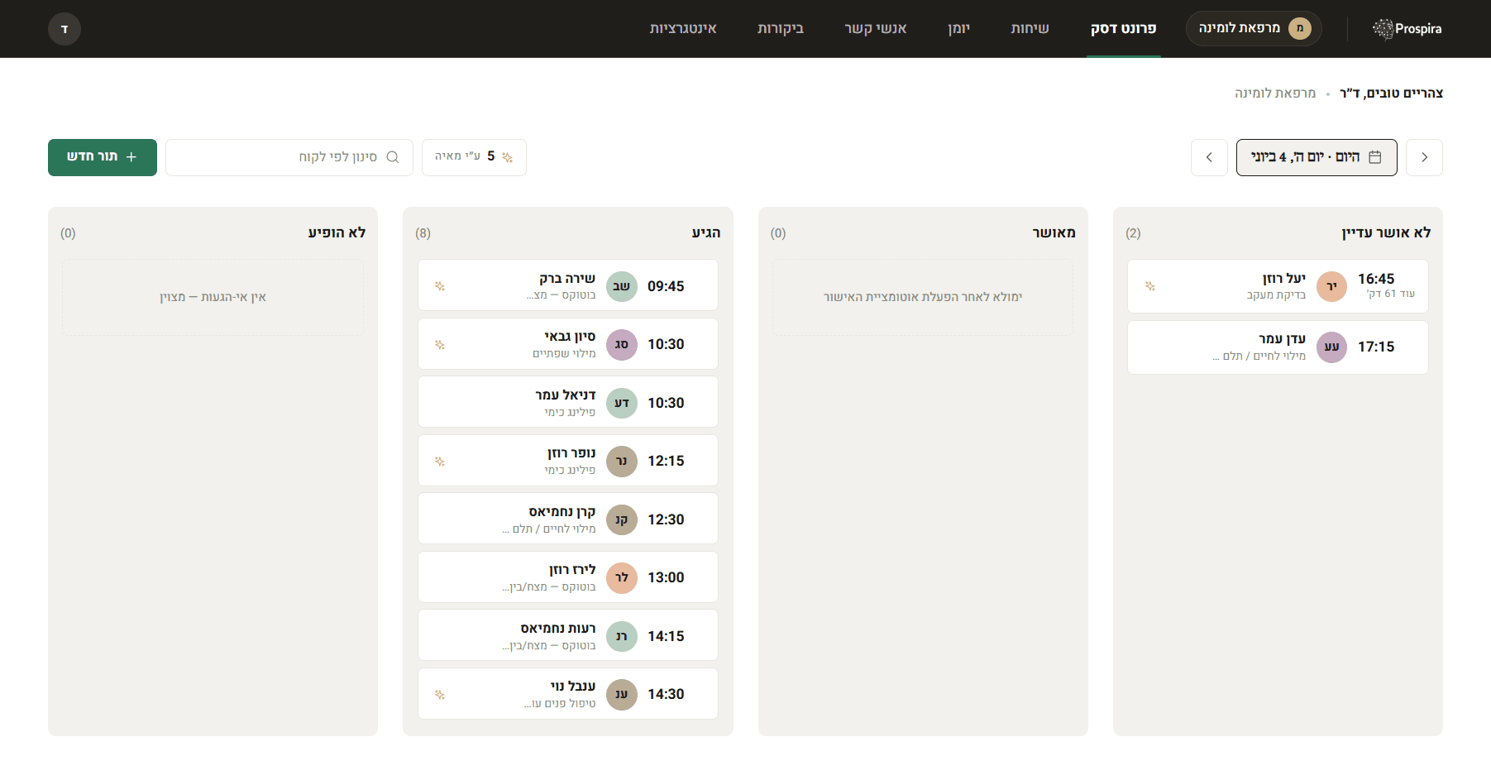Open the ביקורות tab

[780, 29]
